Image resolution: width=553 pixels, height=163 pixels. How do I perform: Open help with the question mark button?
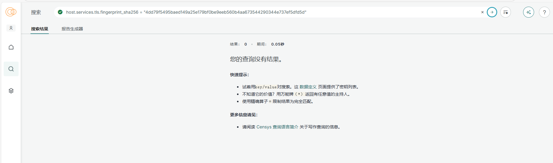[x=544, y=12]
